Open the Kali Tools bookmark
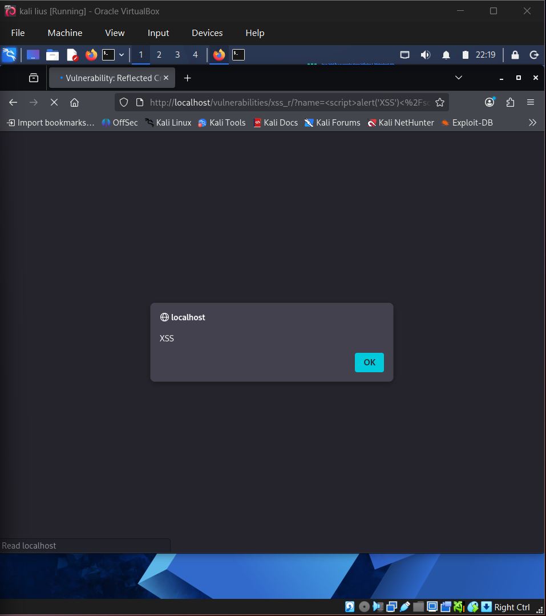Image resolution: width=546 pixels, height=616 pixels. click(222, 123)
